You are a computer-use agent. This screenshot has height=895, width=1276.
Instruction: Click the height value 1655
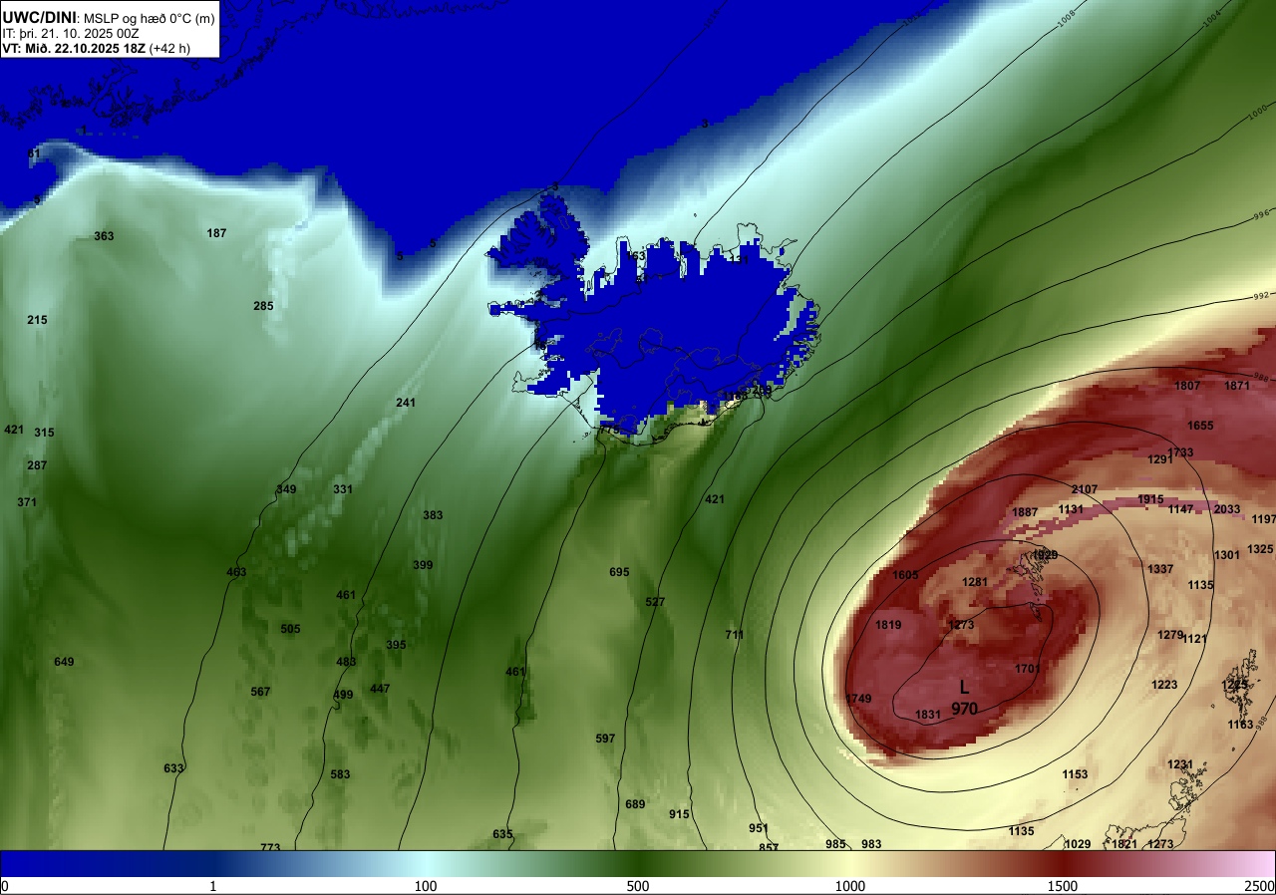coord(1200,426)
